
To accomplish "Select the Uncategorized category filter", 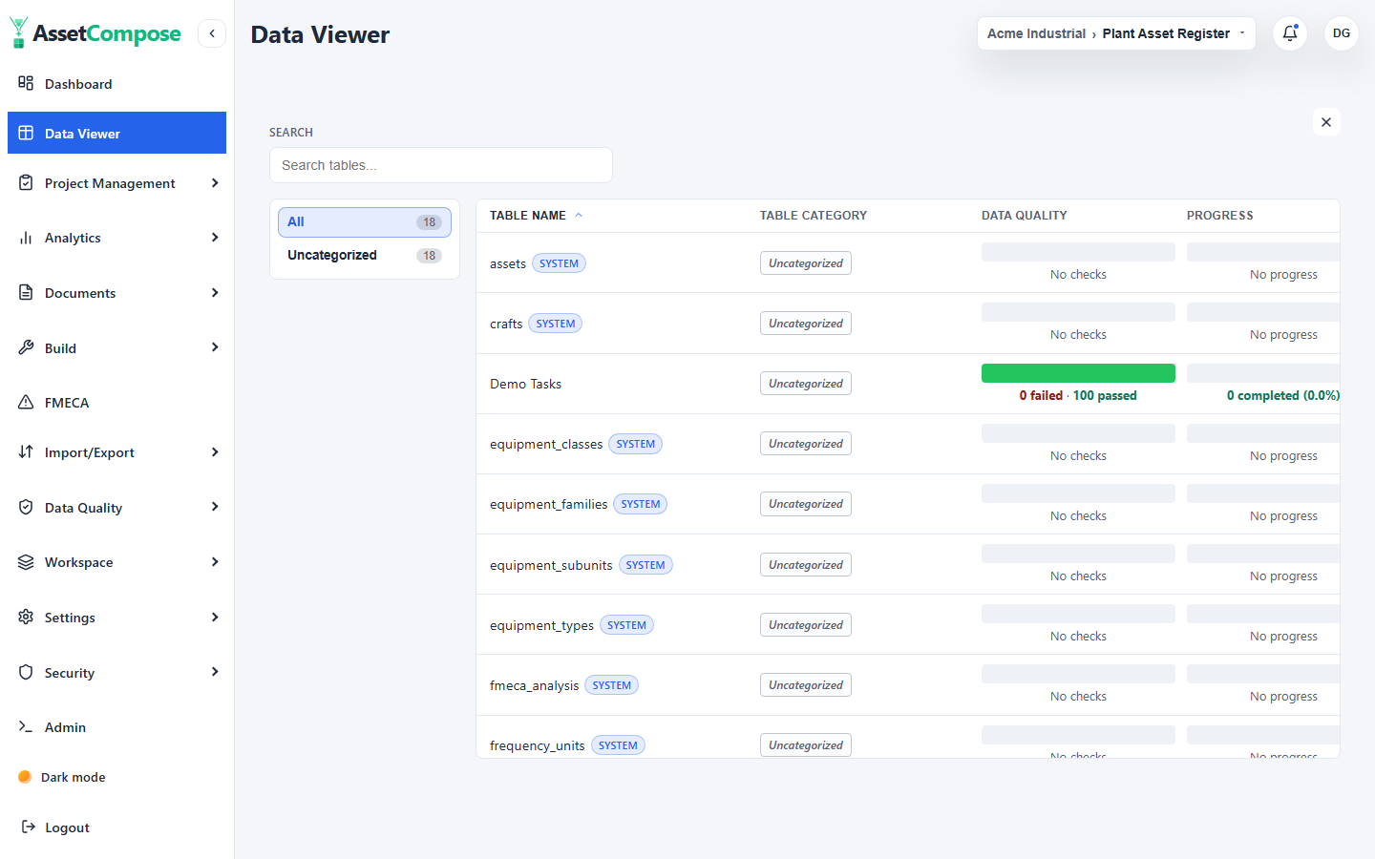I will click(365, 256).
